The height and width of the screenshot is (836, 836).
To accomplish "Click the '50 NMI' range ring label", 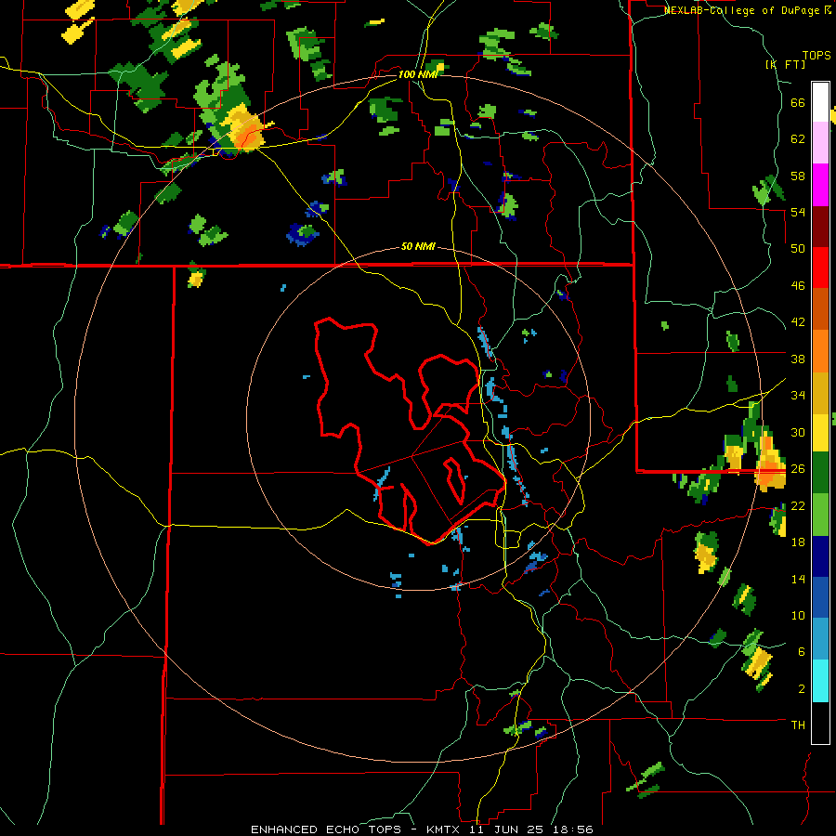I will point(418,247).
